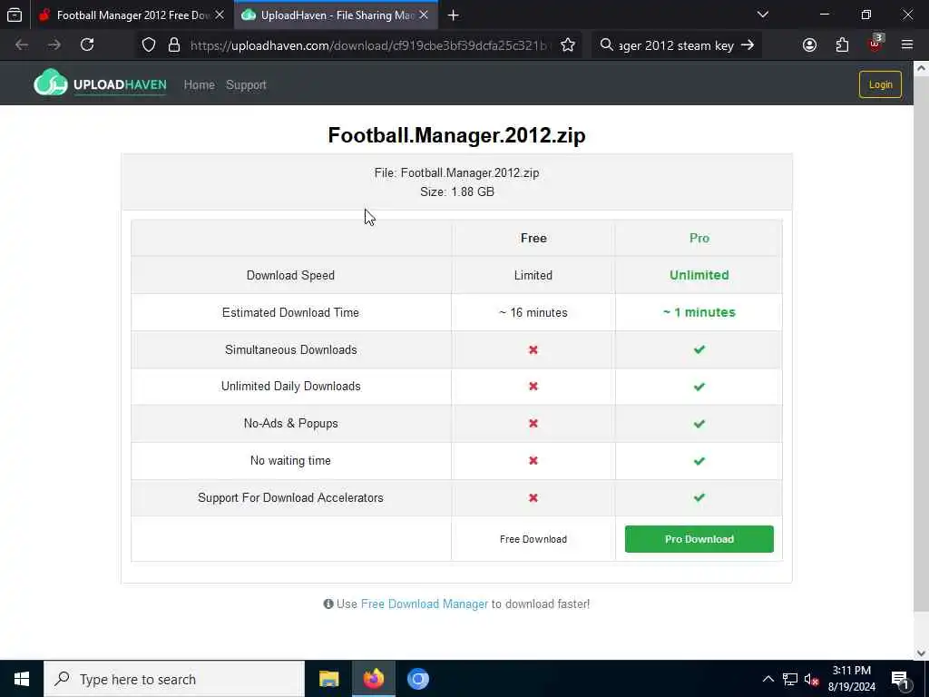Open the extensions puzzle icon
Viewport: 929px width, 697px height.
click(842, 45)
